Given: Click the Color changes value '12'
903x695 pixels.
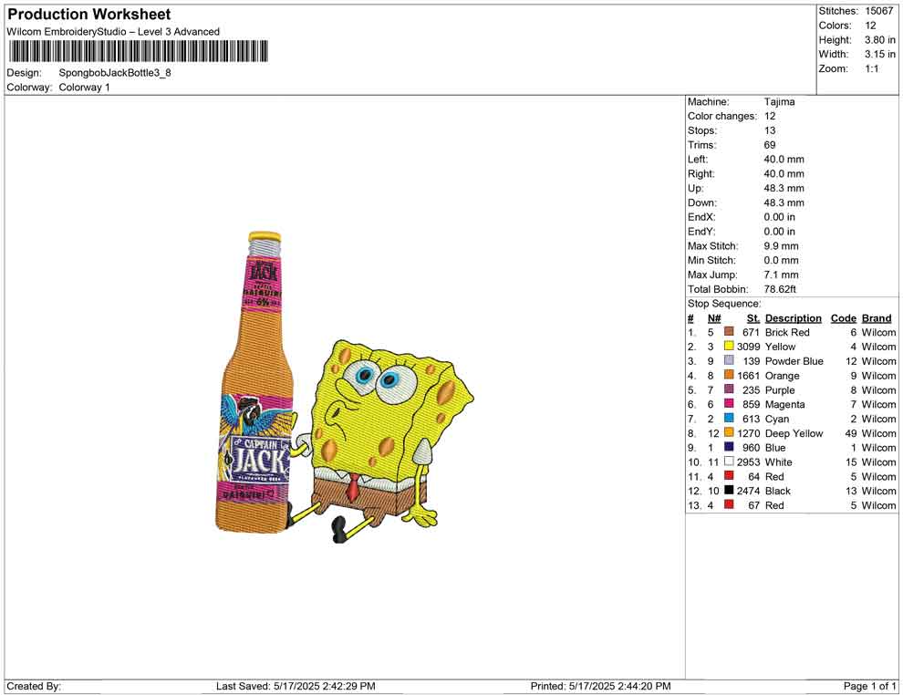Looking at the screenshot, I should click(770, 116).
